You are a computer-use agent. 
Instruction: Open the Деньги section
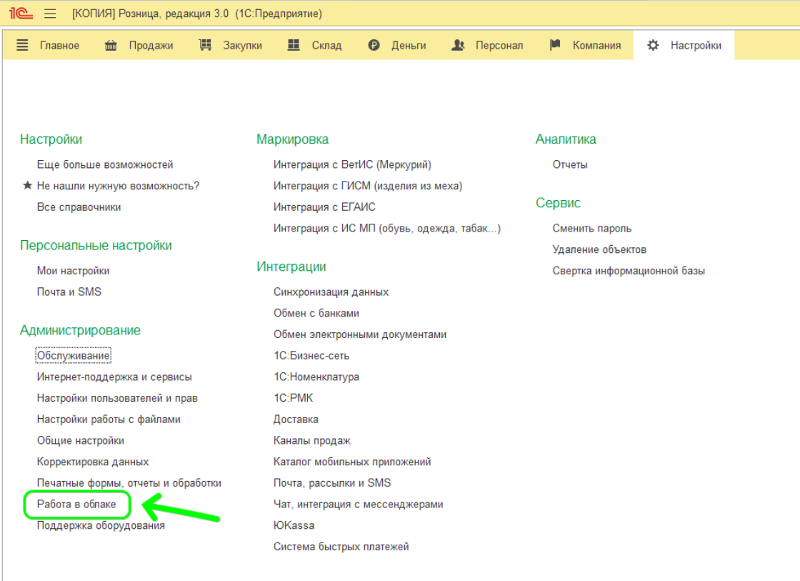409,46
